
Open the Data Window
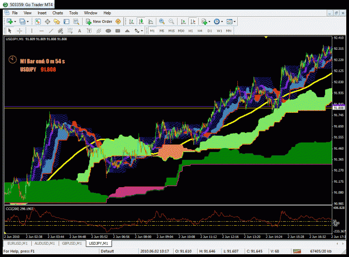(47, 21)
